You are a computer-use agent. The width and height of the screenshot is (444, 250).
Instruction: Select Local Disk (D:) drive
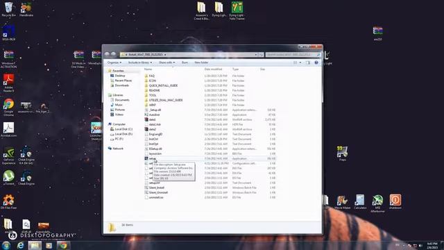[123, 134]
